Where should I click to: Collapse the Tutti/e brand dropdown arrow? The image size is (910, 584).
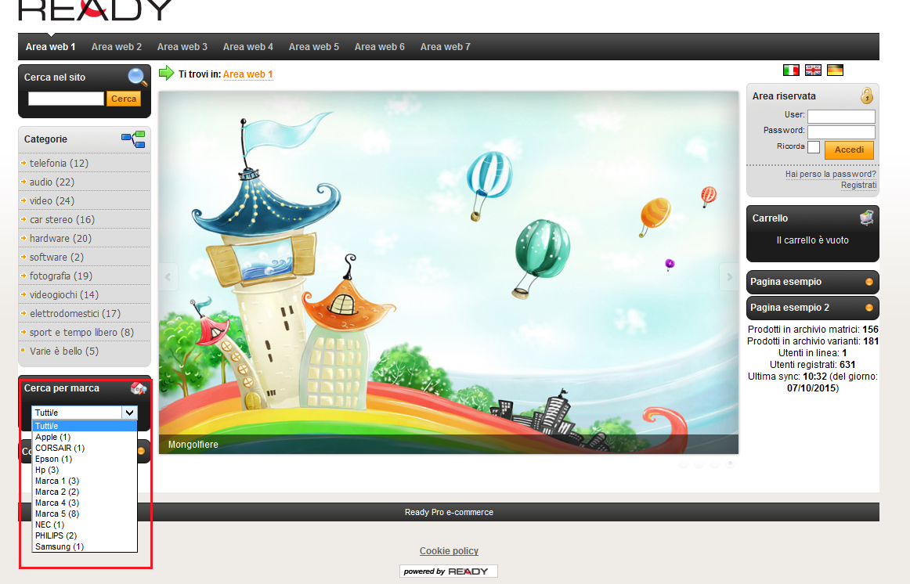129,413
